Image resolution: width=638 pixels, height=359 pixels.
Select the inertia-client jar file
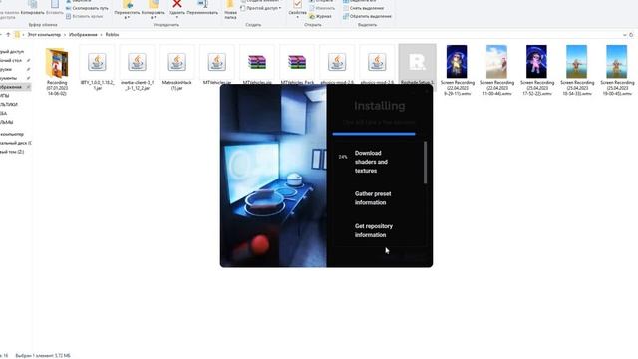click(137, 68)
